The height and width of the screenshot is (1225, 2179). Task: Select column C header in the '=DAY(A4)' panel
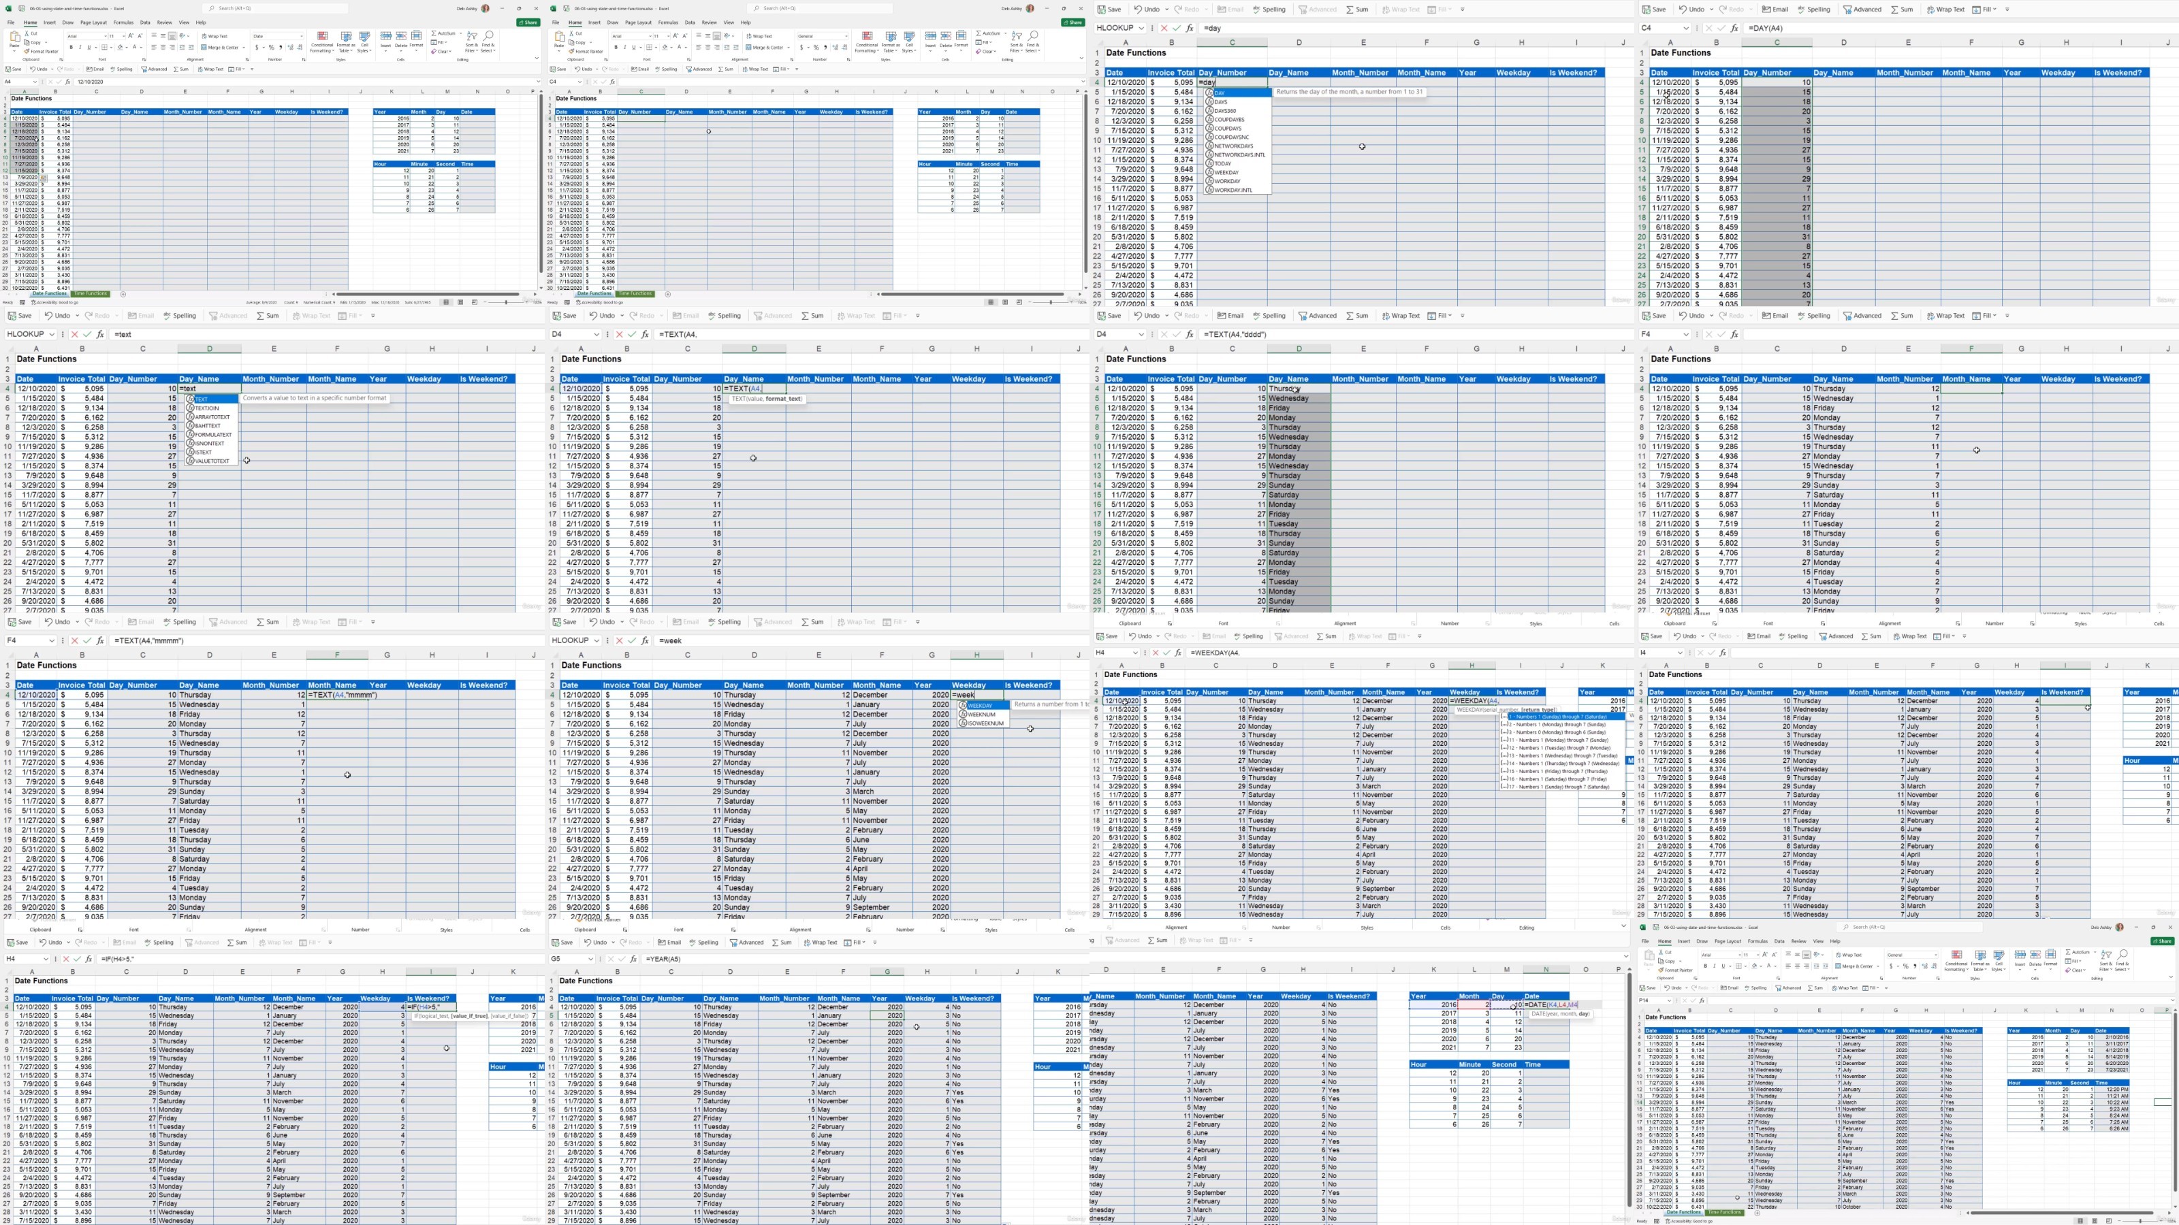point(1777,42)
